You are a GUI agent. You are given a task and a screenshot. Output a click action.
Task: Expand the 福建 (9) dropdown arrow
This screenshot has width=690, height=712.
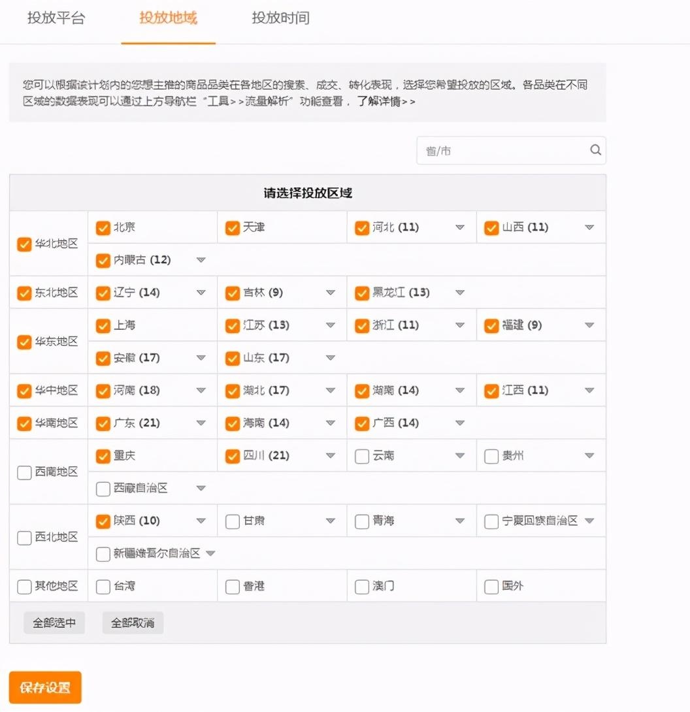(x=589, y=325)
